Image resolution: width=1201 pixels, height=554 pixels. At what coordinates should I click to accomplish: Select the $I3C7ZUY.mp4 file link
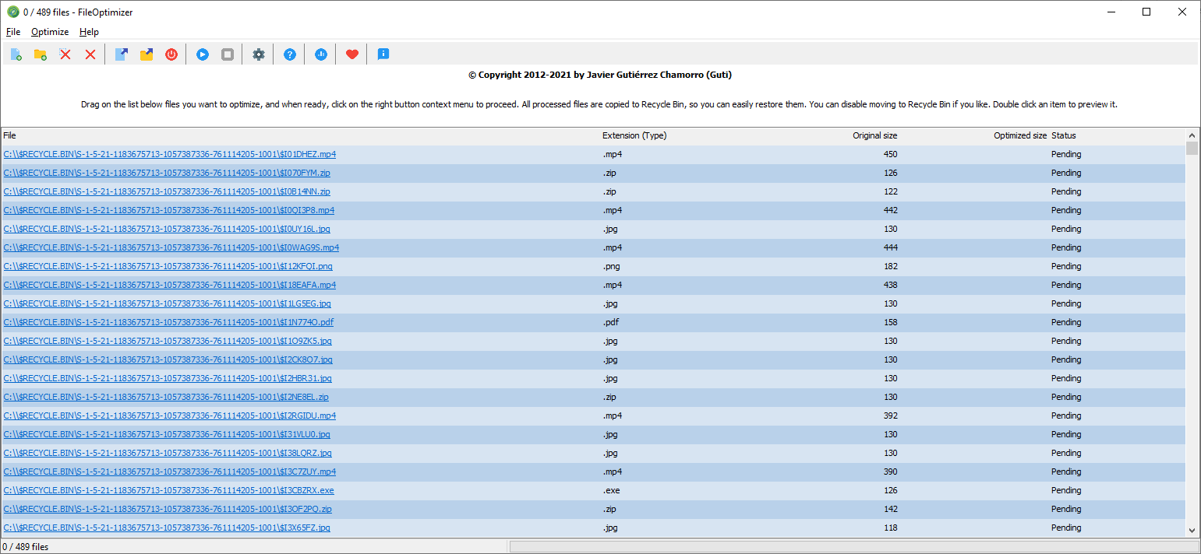coord(170,472)
